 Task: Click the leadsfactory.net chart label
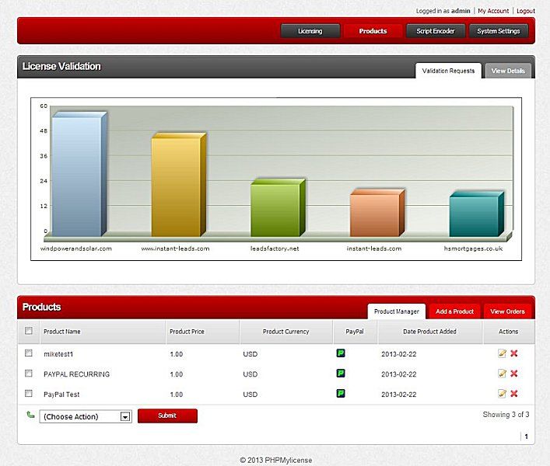tap(275, 249)
